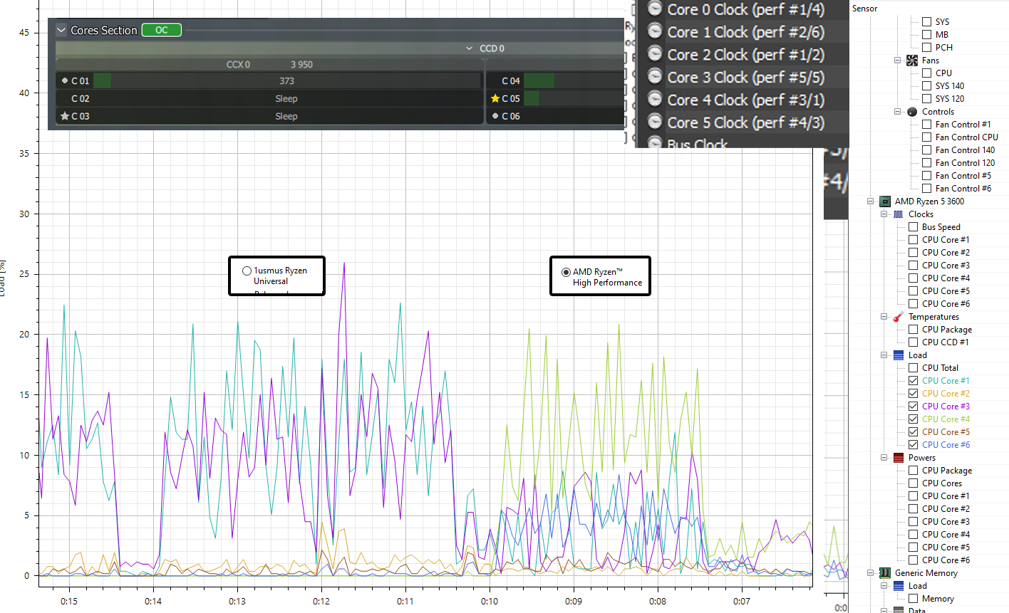Image resolution: width=1009 pixels, height=613 pixels.
Task: Check the CPU CCD #1 temperature checkbox
Action: (x=914, y=342)
